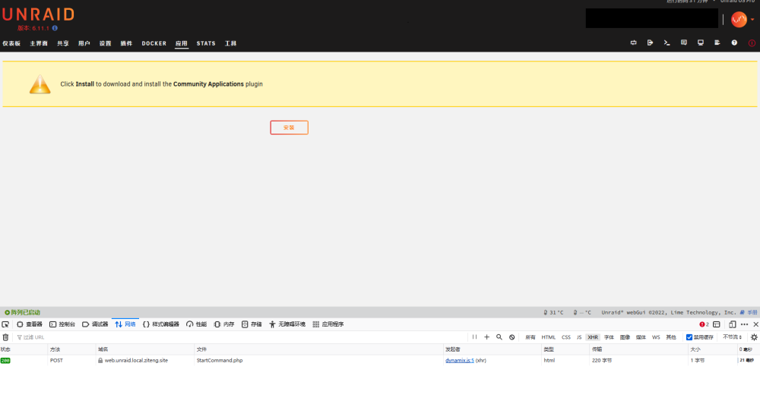Expand the account dropdown arrow by the avatar
Viewport: 760px width, 395px height.
point(752,20)
